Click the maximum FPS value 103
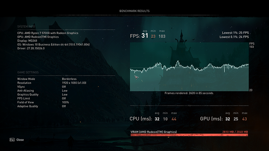 pos(162,36)
